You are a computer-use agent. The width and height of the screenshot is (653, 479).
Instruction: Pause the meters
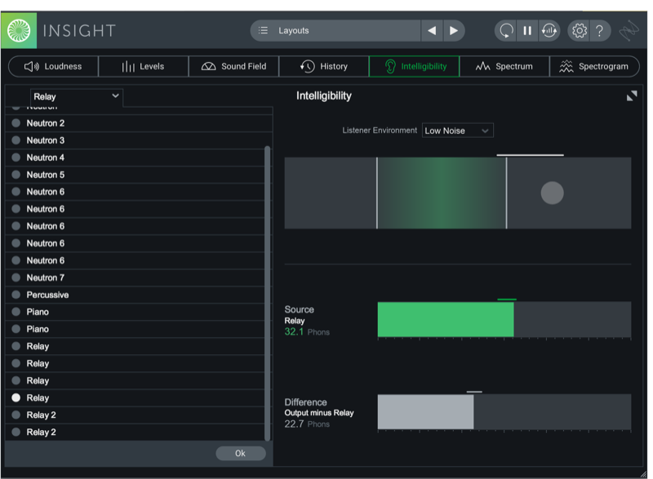[x=527, y=30]
